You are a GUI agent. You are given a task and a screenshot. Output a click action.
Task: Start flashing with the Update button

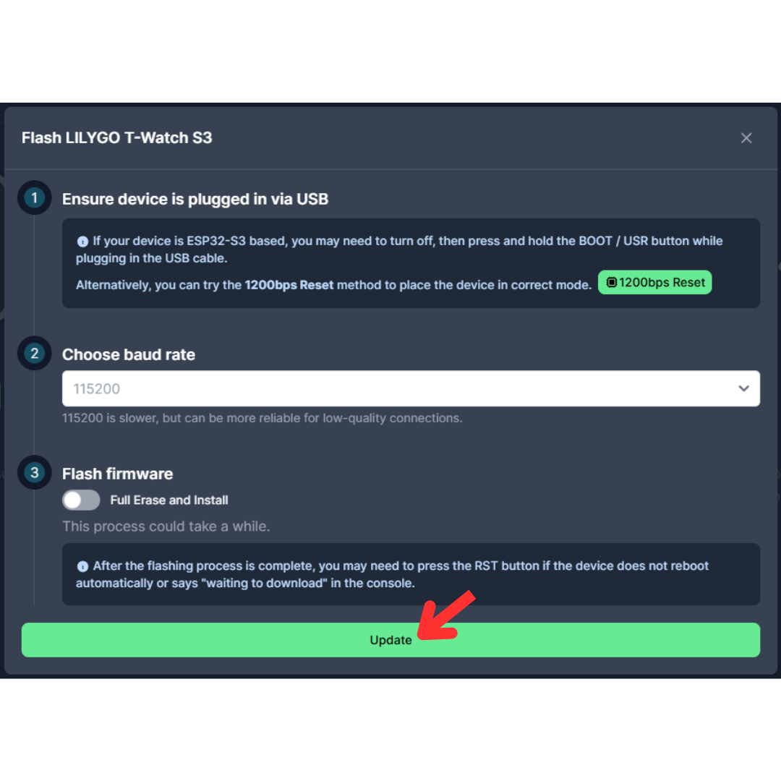390,640
